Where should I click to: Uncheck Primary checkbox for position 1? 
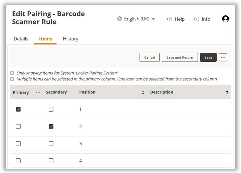pos(18,109)
